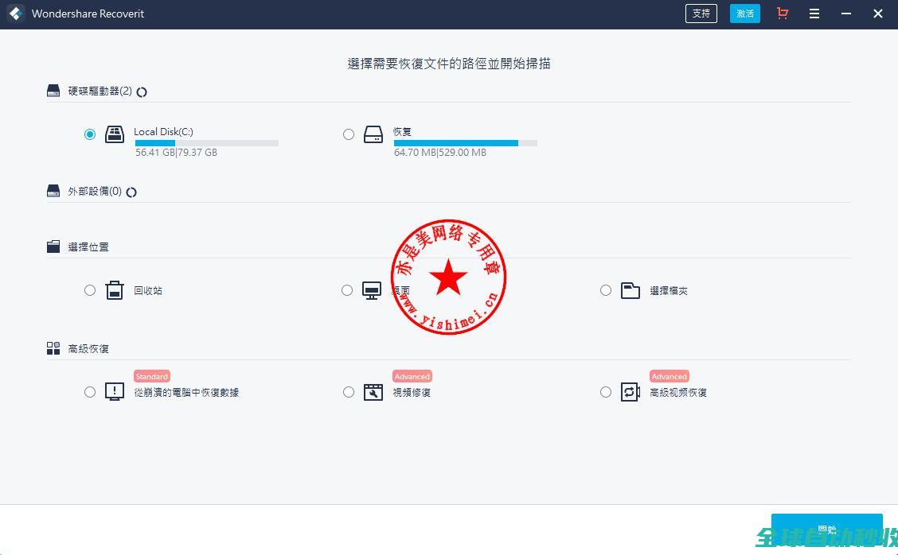The width and height of the screenshot is (898, 555).
Task: Click the Local Disk(C:) usage bar
Action: [206, 143]
